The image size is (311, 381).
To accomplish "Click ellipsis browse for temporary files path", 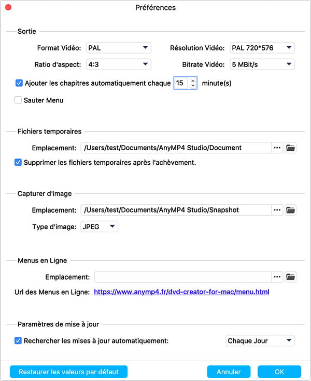I will point(277,148).
